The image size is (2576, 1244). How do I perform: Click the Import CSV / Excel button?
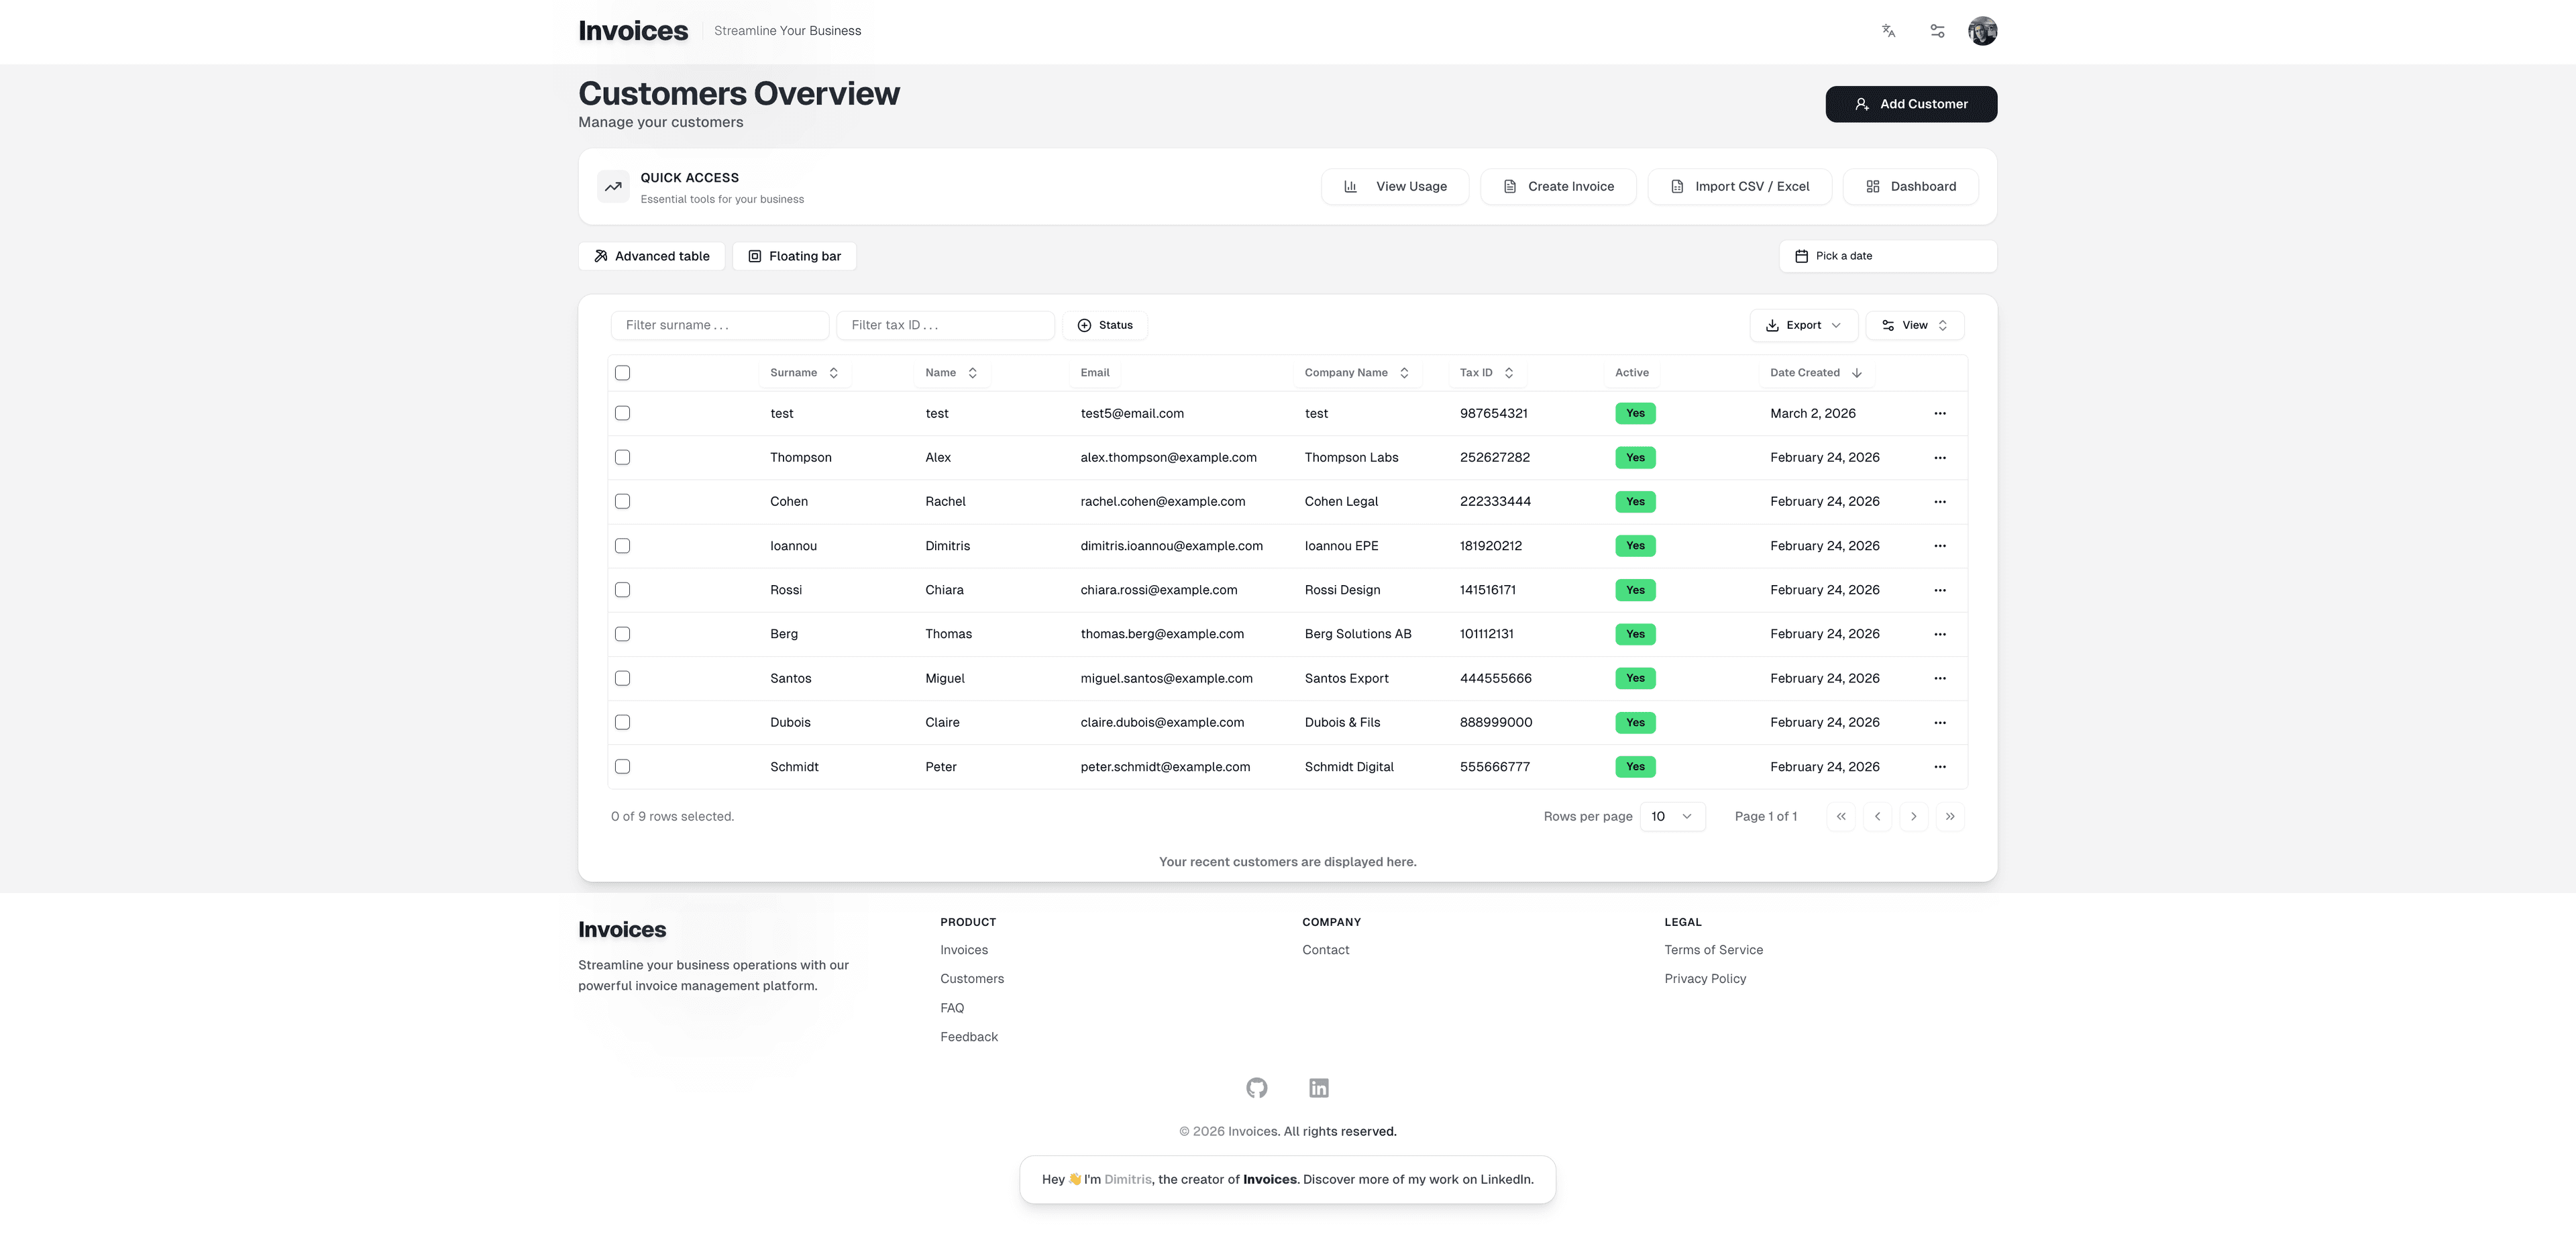(x=1740, y=186)
